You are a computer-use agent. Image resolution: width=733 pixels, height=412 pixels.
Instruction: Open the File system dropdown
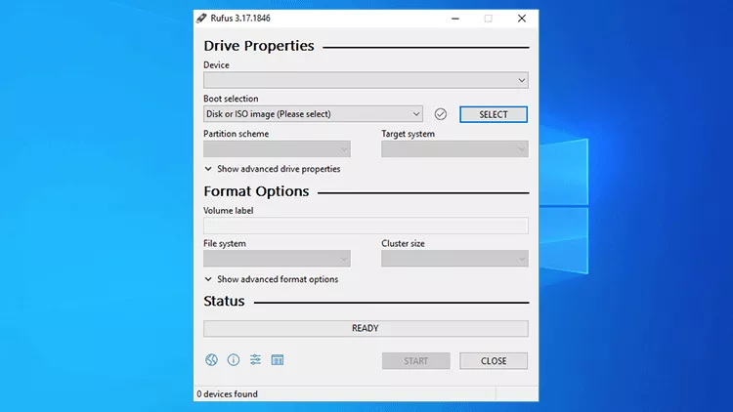click(277, 259)
